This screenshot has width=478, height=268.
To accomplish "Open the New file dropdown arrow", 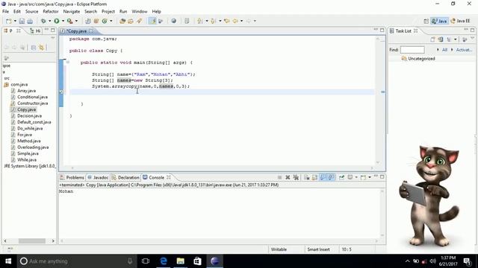I will coord(15,21).
